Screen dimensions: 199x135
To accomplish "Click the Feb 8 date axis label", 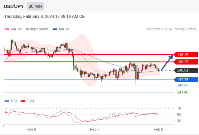I will (x=159, y=129).
